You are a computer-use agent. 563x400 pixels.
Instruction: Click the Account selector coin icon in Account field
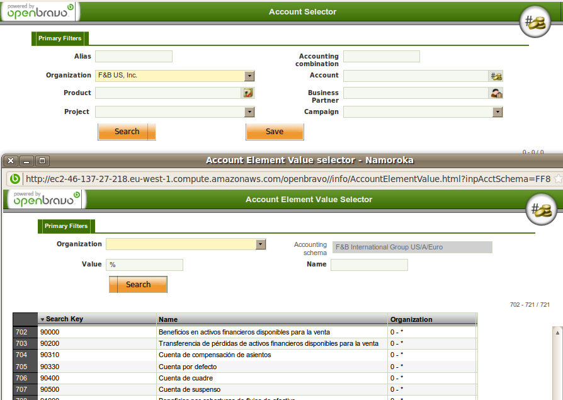coord(496,76)
